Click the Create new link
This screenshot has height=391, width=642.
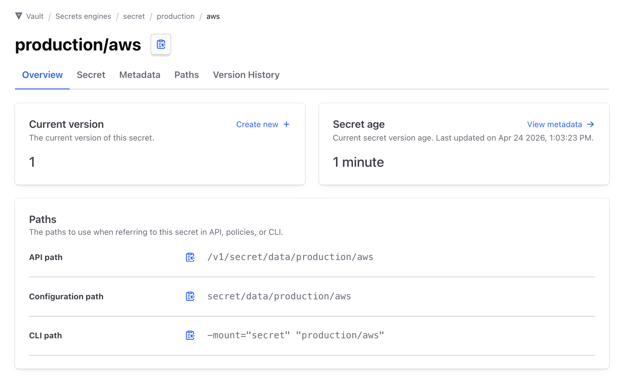pyautogui.click(x=257, y=125)
